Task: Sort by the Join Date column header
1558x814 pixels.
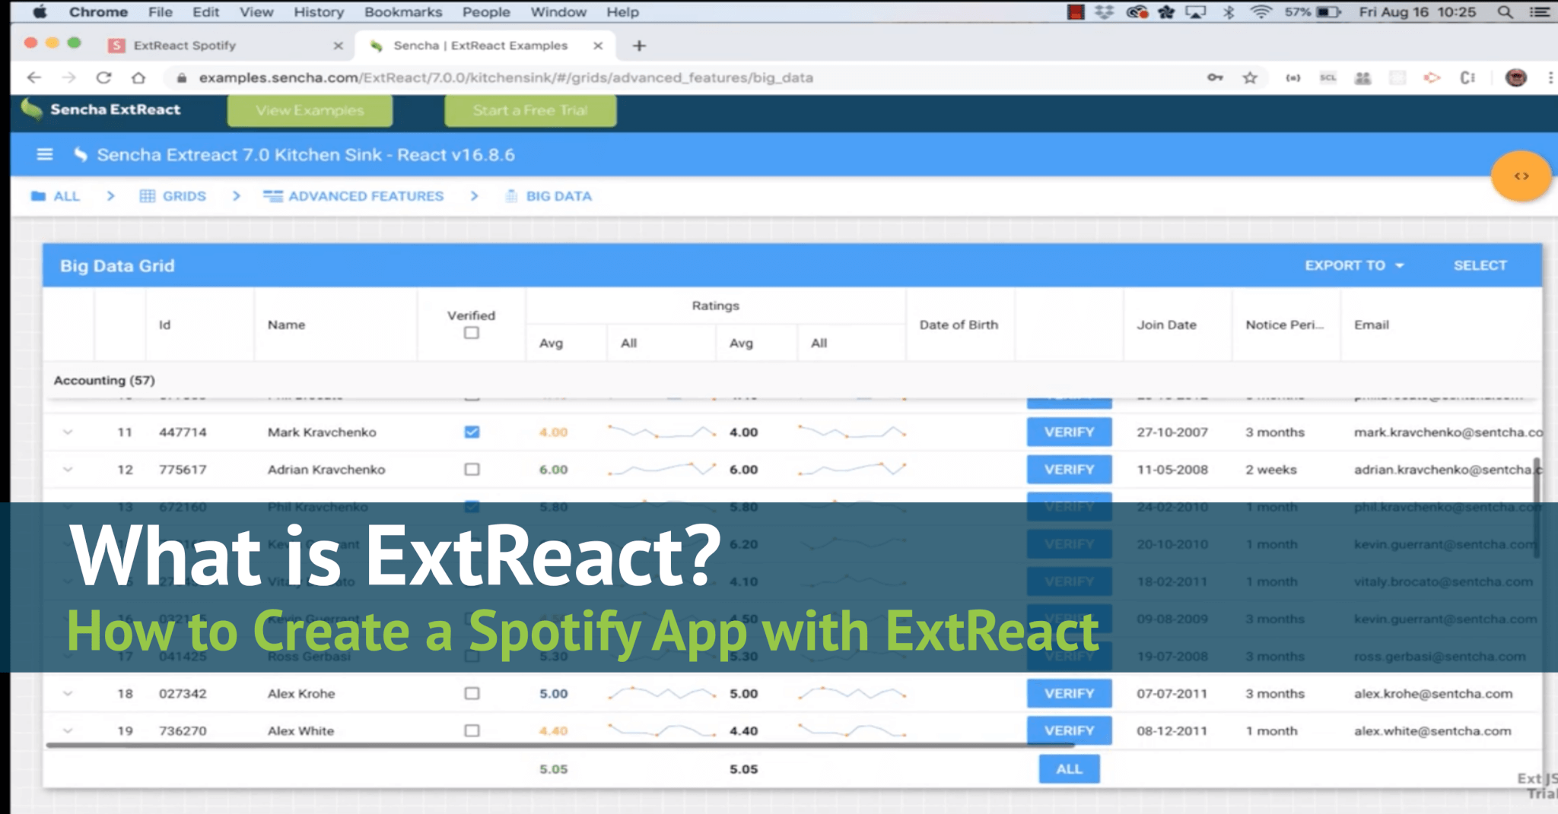Action: (1178, 325)
